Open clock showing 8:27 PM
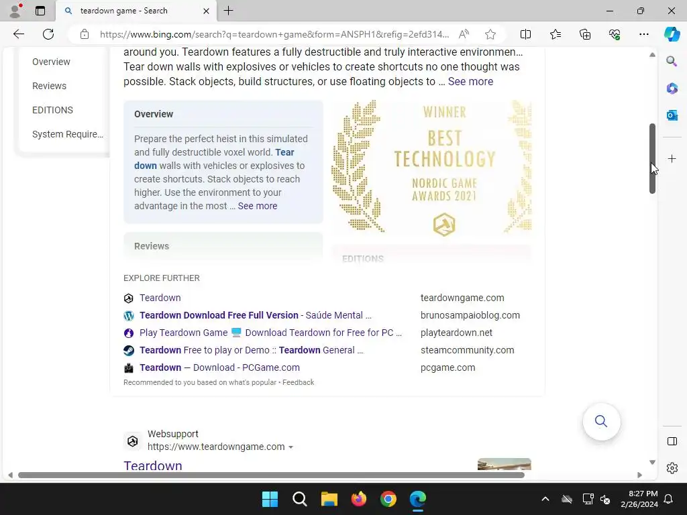The image size is (687, 515). pyautogui.click(x=639, y=499)
